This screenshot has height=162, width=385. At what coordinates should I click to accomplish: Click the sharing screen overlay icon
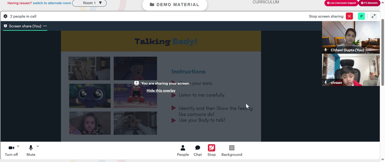click(137, 83)
